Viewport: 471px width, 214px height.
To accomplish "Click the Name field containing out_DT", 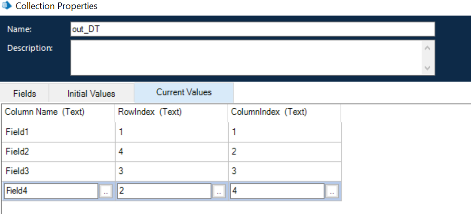I will pos(252,29).
